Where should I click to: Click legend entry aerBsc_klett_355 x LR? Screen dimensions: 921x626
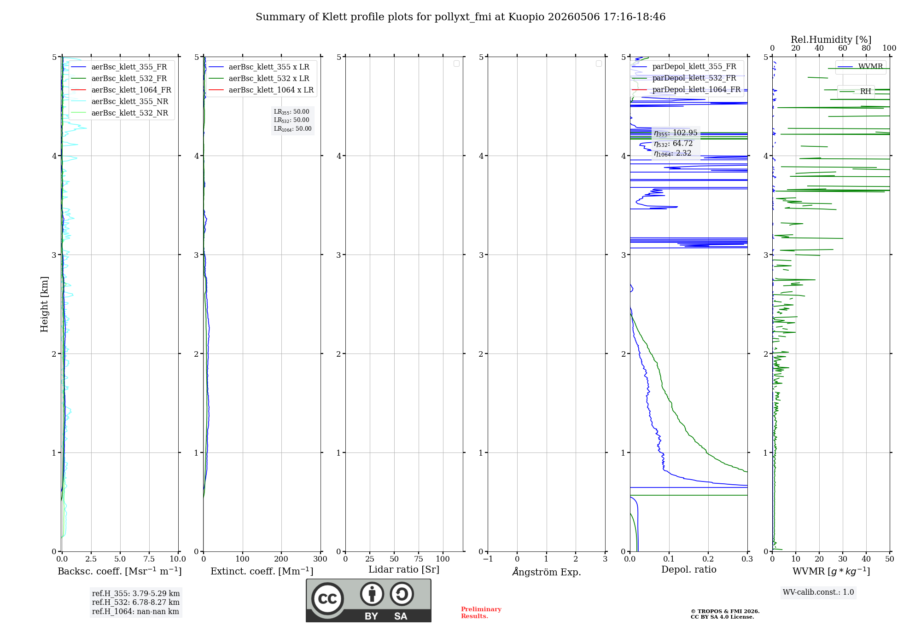tap(259, 67)
